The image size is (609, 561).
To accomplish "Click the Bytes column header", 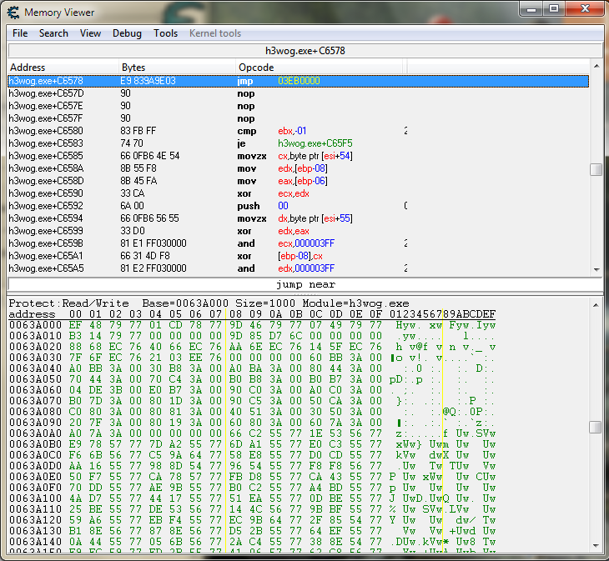I will click(177, 67).
